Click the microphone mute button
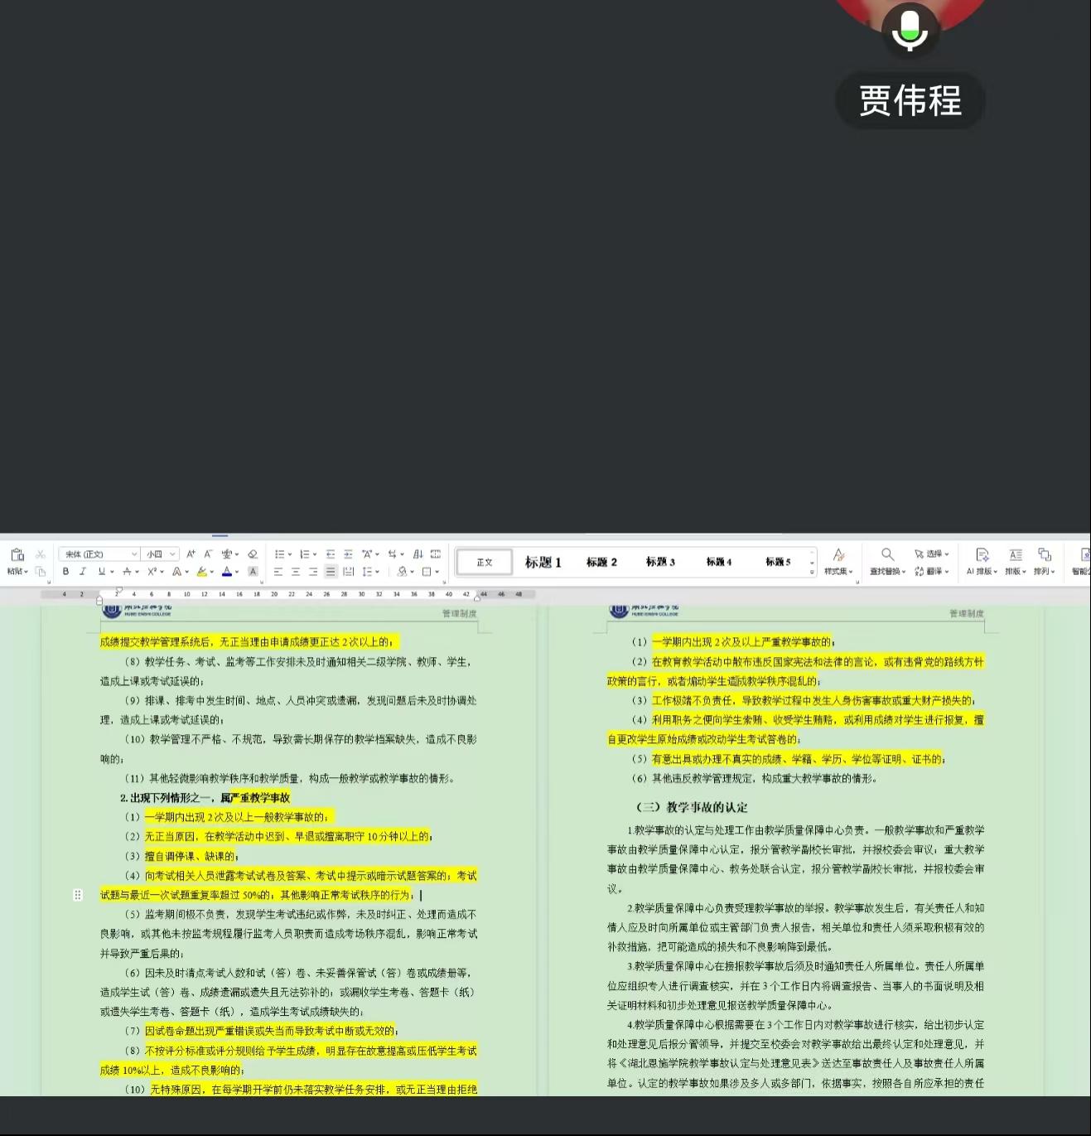The width and height of the screenshot is (1091, 1136). coord(910,31)
